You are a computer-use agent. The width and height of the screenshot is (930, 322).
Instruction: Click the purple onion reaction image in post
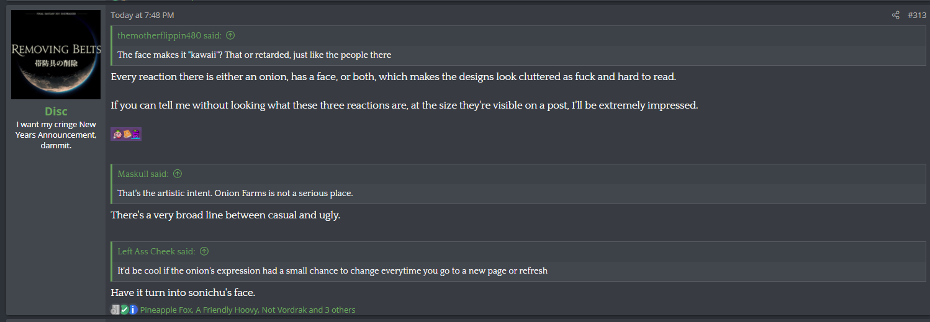click(136, 134)
